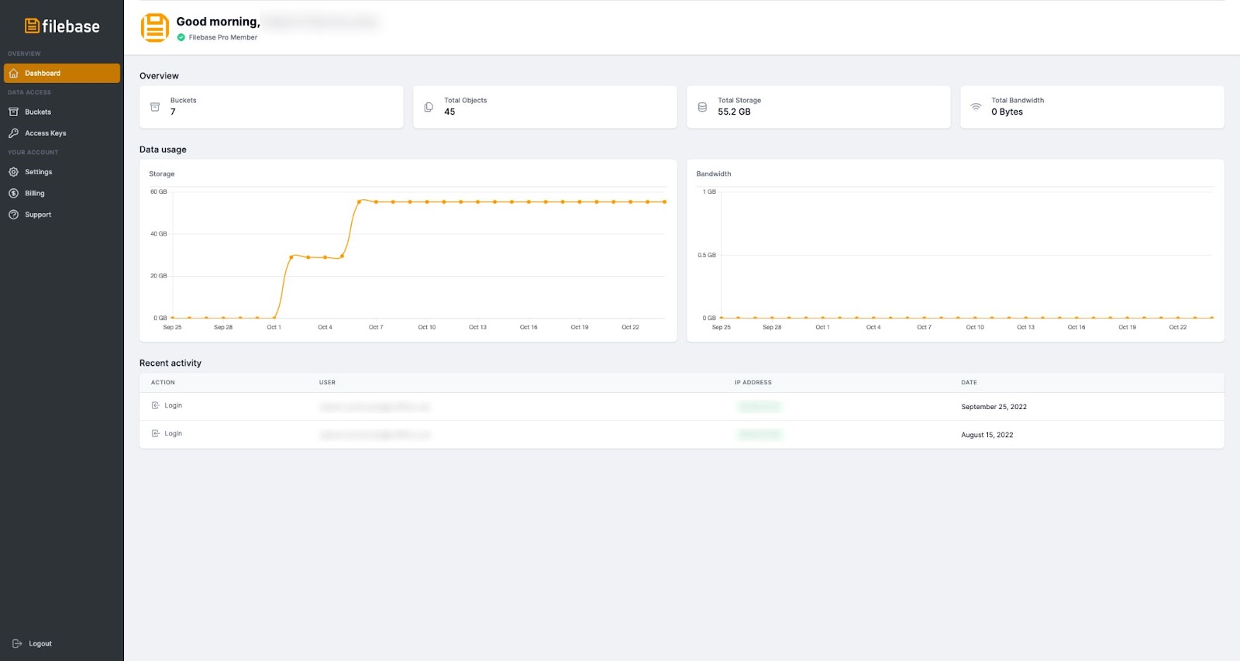The image size is (1240, 661).
Task: Click the Settings gear icon
Action: [x=14, y=172]
